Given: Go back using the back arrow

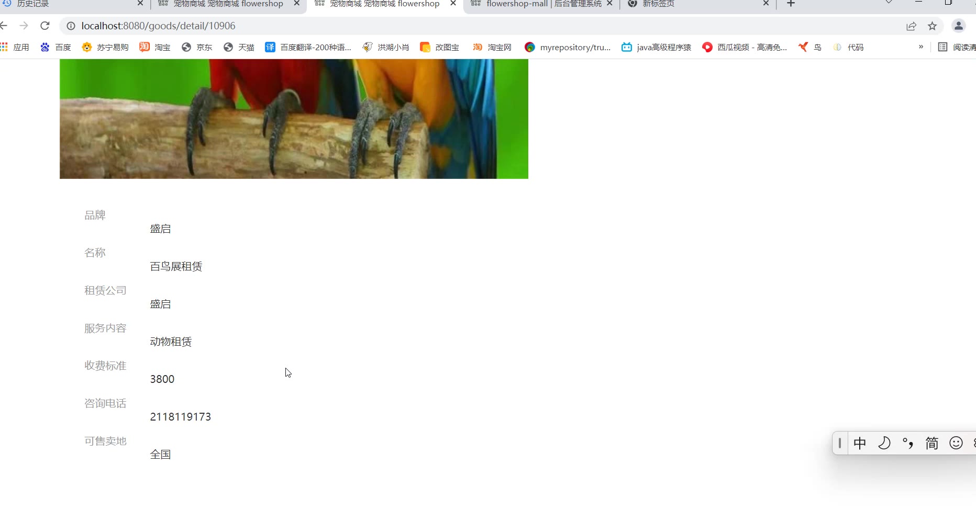Looking at the screenshot, I should pos(4,26).
